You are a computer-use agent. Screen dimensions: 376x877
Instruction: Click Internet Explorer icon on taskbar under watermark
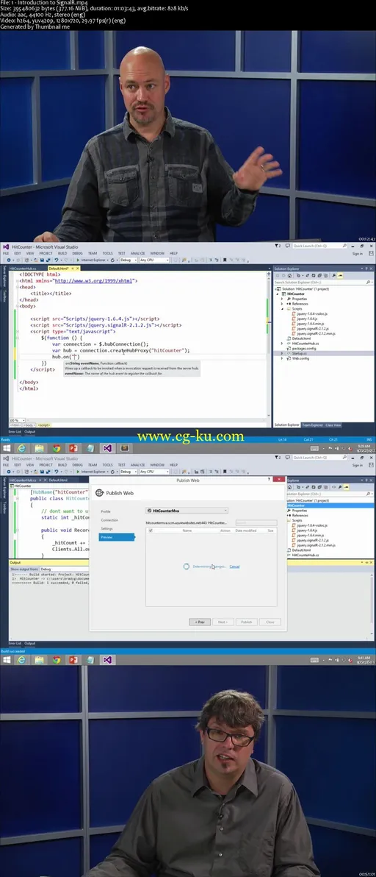(21, 449)
